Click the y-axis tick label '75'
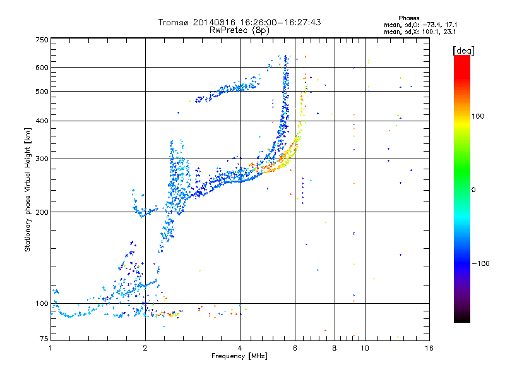505x379 pixels. click(44, 339)
